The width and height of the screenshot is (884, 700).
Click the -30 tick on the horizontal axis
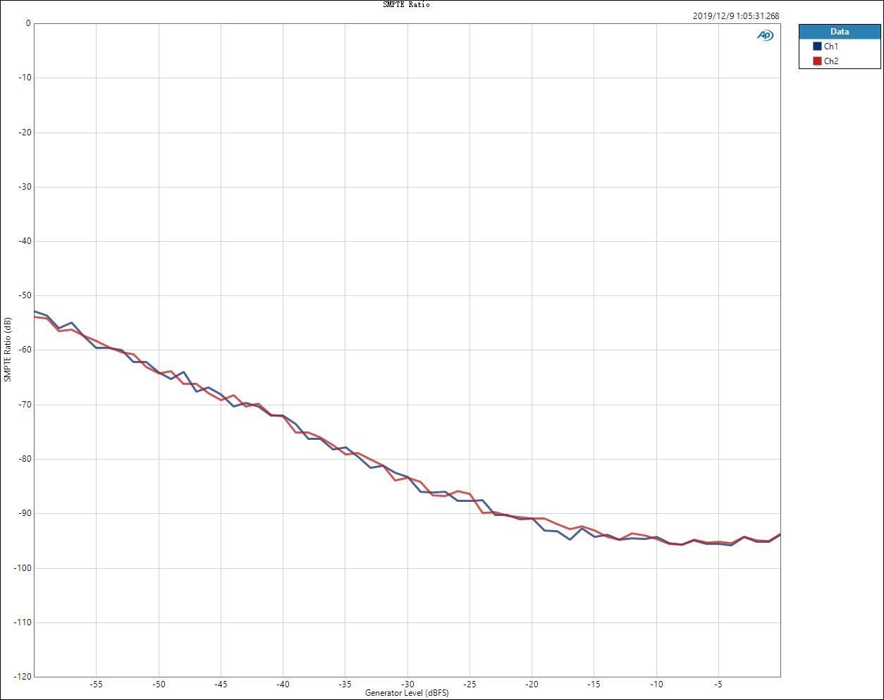click(x=407, y=684)
